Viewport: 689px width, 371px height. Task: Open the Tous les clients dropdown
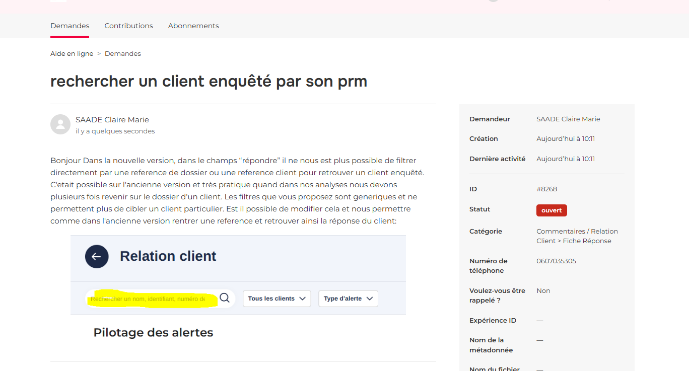277,299
